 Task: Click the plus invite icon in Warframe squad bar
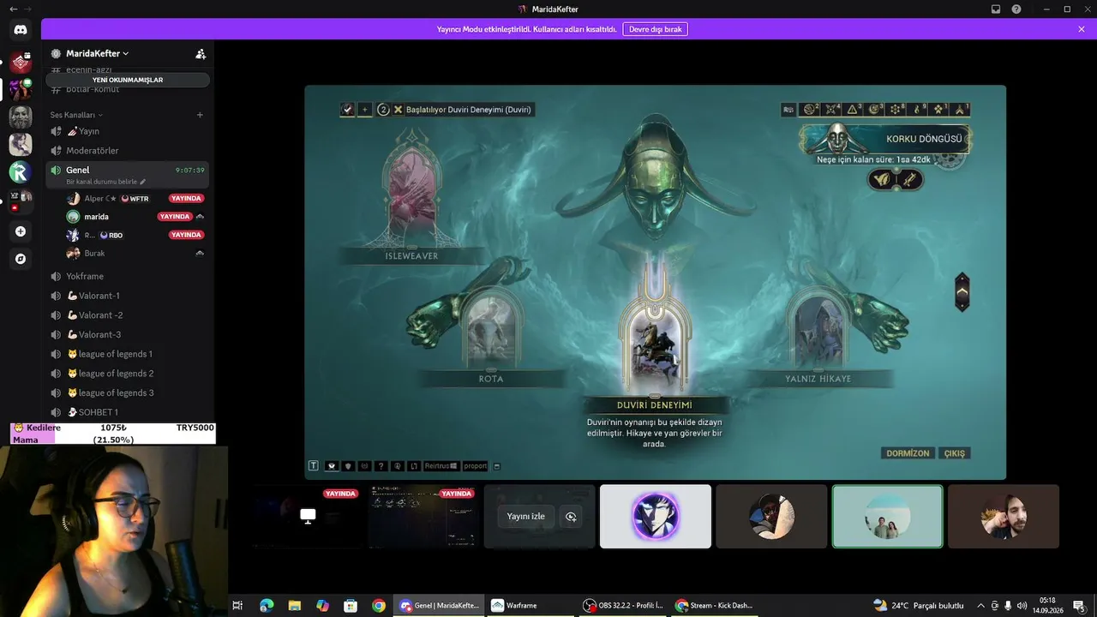(x=364, y=110)
